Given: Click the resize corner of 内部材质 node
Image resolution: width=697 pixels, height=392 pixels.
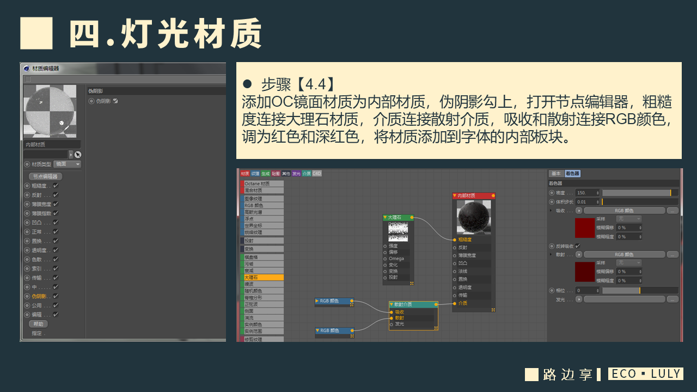Looking at the screenshot, I should pos(493,310).
